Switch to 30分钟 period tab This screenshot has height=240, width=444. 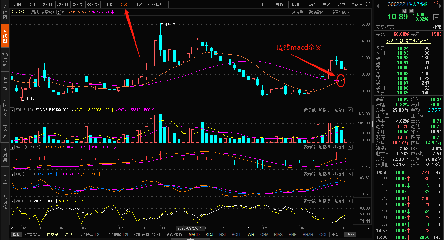coord(78,4)
